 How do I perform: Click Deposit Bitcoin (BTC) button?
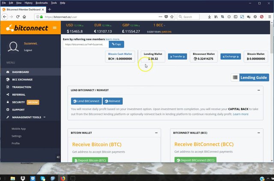click(90, 160)
